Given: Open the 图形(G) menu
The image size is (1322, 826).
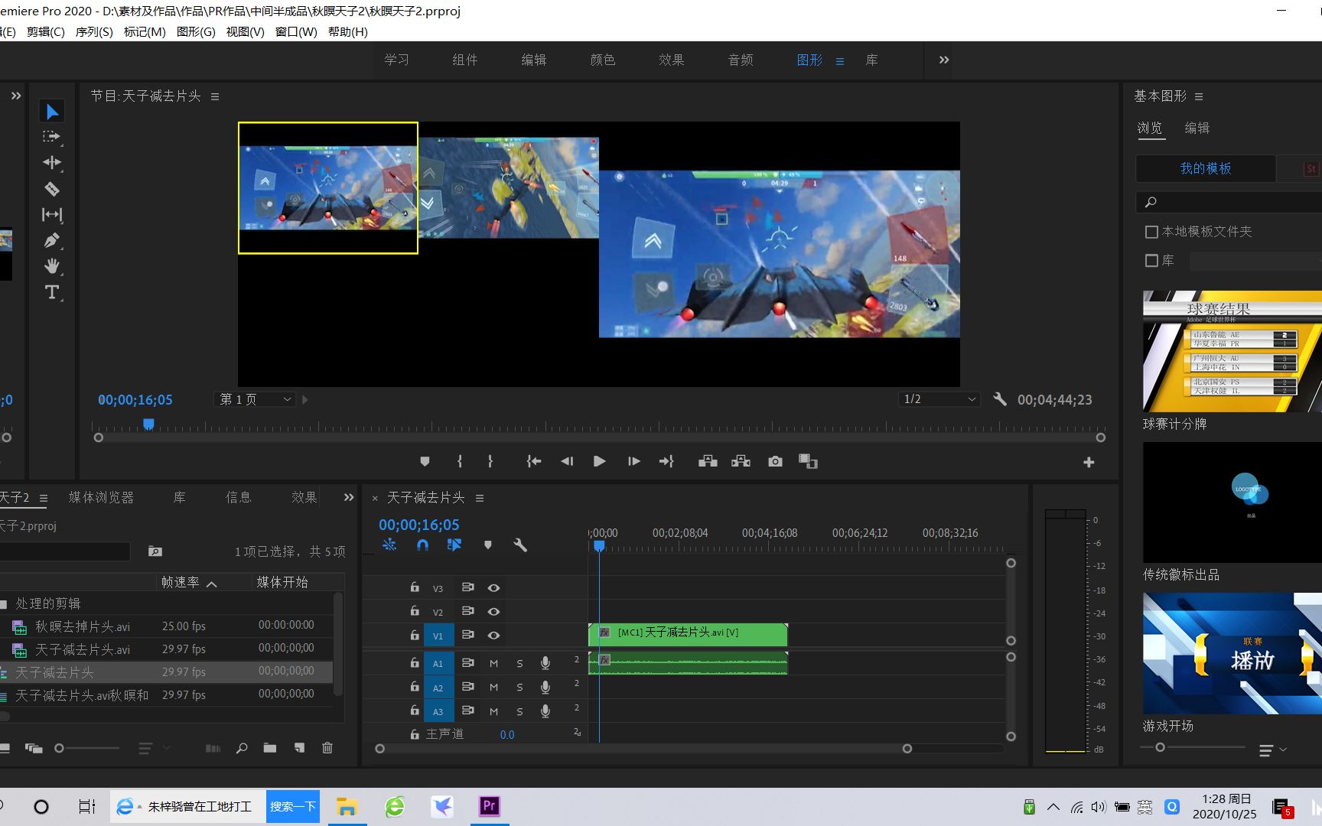Looking at the screenshot, I should (196, 31).
